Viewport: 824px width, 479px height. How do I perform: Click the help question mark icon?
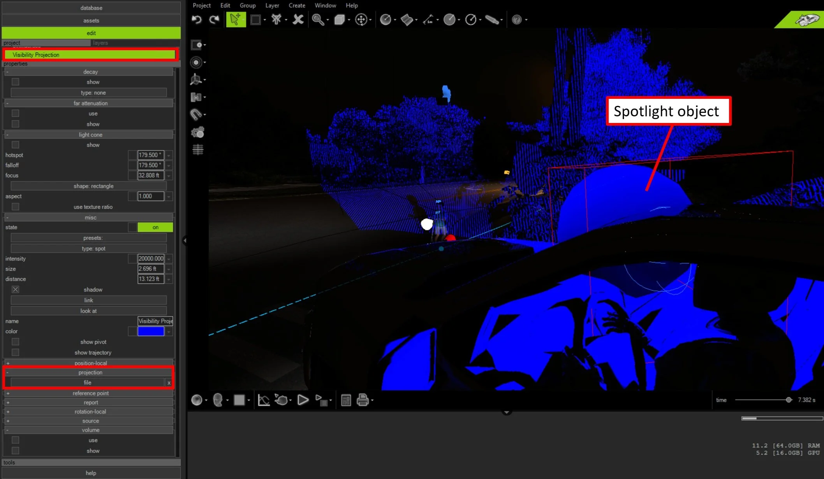coord(516,19)
